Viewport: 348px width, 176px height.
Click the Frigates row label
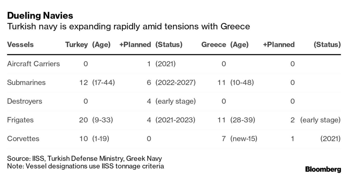20,120
